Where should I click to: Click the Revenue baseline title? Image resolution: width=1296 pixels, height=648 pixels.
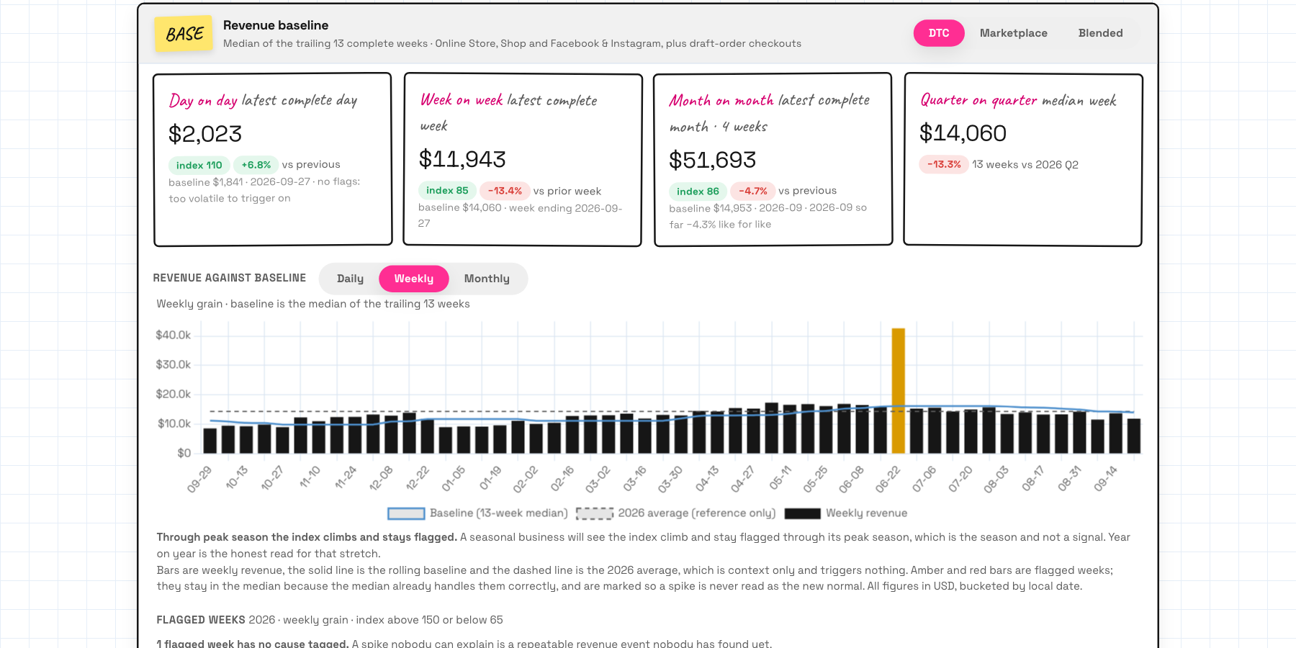[276, 25]
